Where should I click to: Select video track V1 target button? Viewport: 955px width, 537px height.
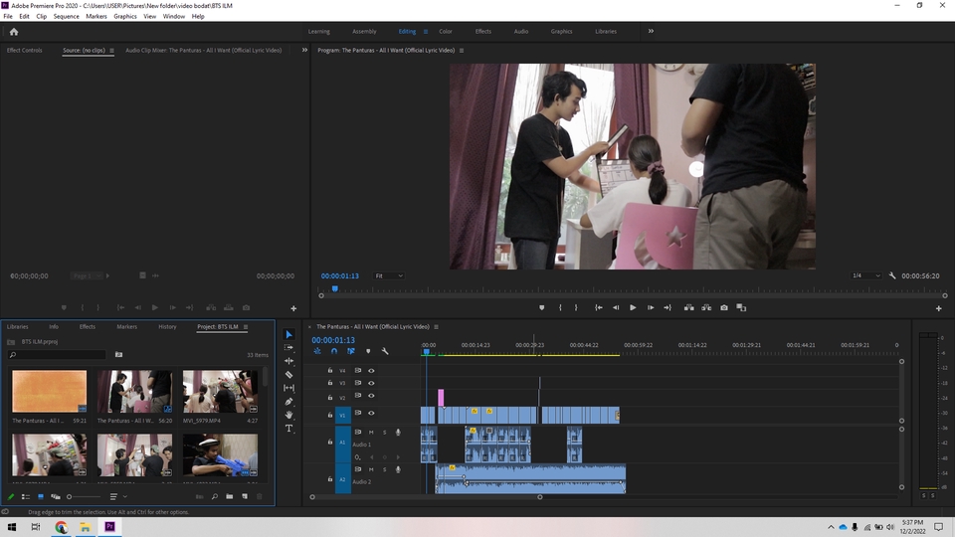click(342, 416)
